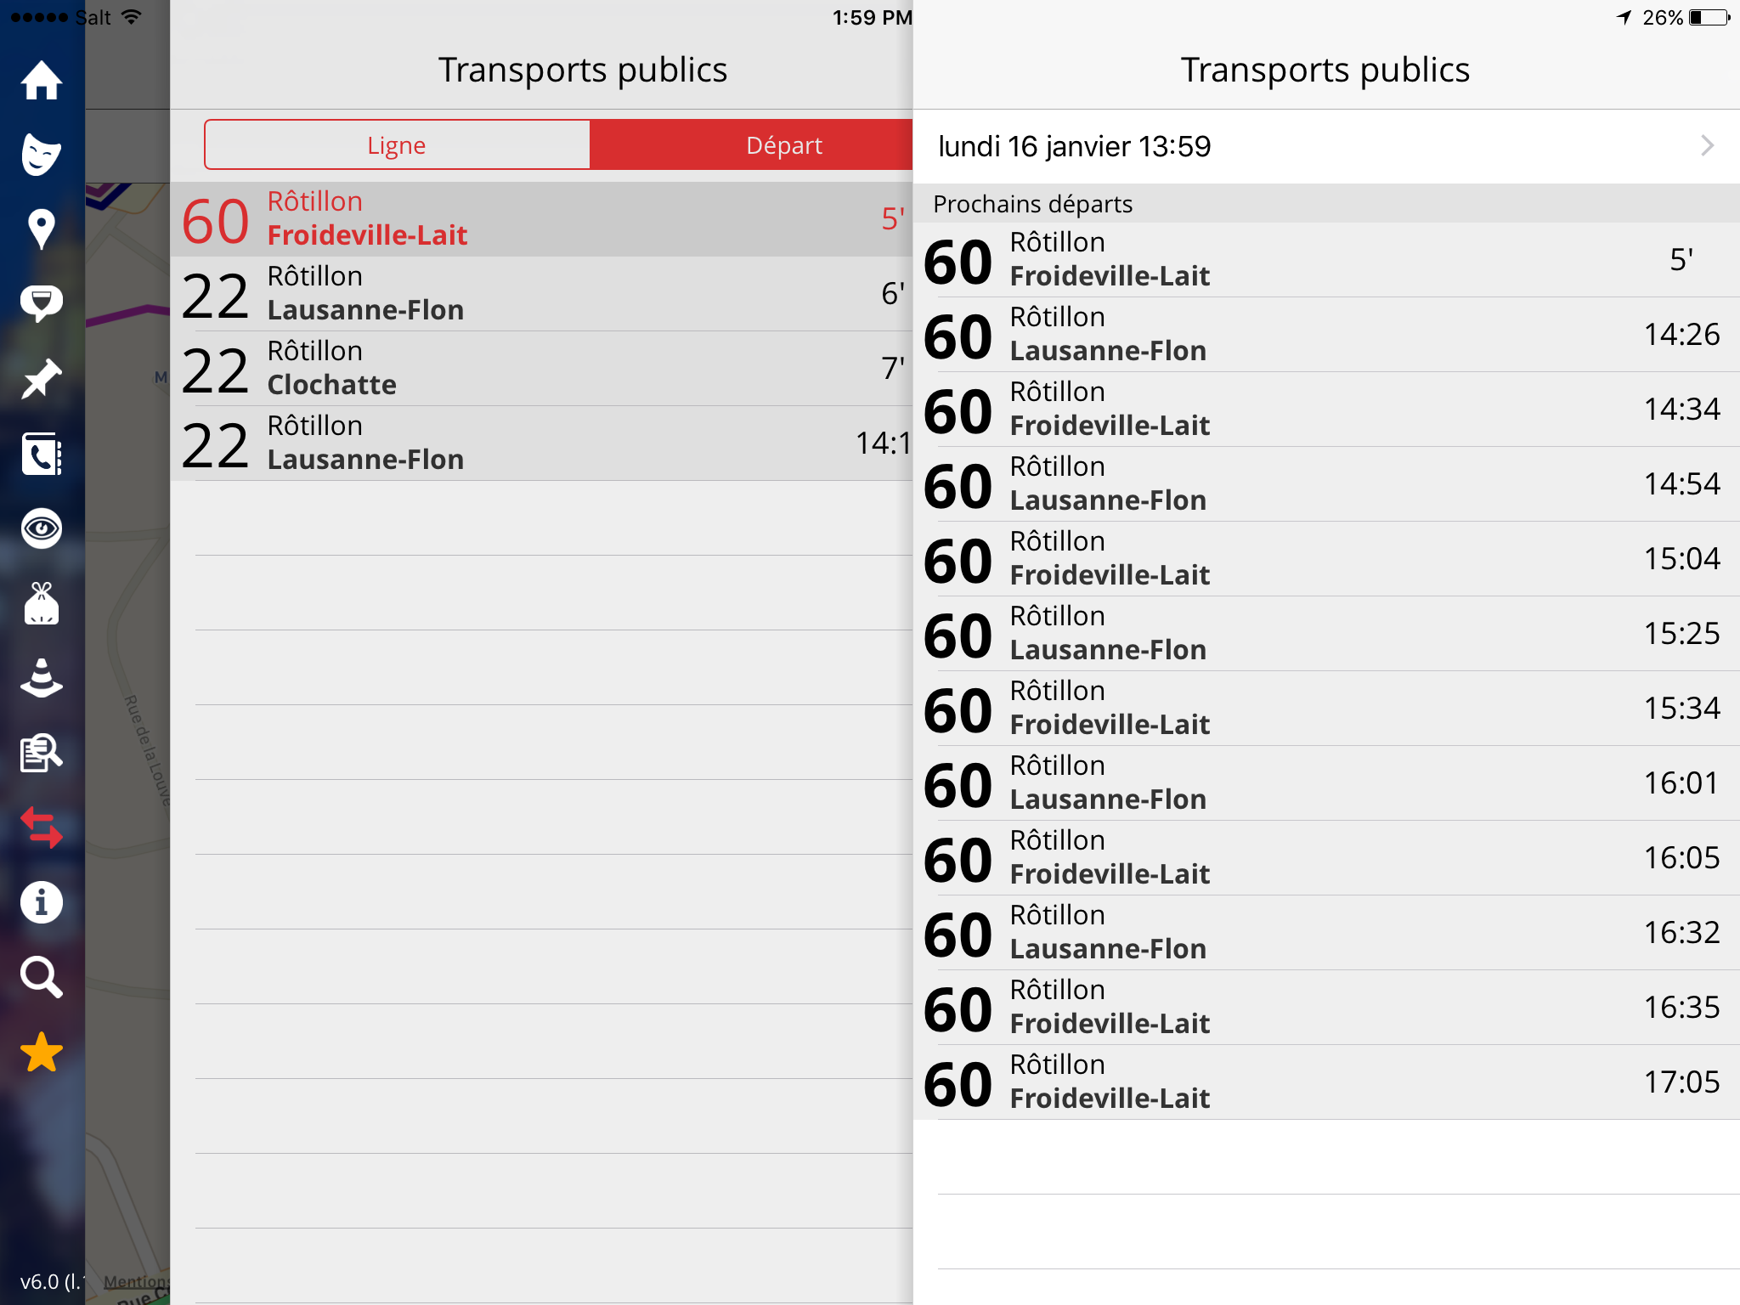The width and height of the screenshot is (1740, 1305).
Task: Open the document search icon
Action: pyautogui.click(x=41, y=753)
